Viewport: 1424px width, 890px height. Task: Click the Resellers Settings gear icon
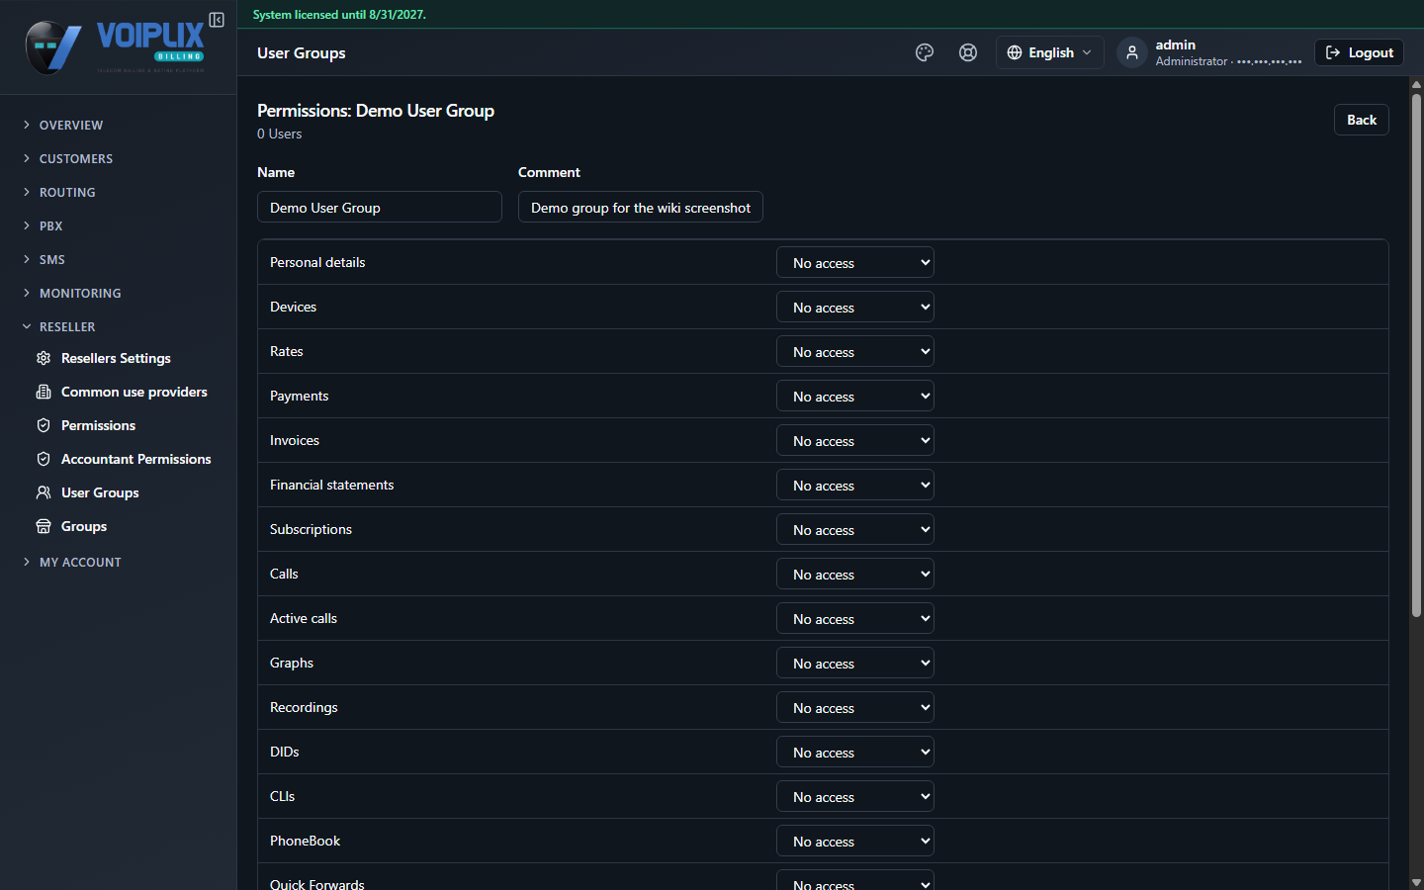44,358
